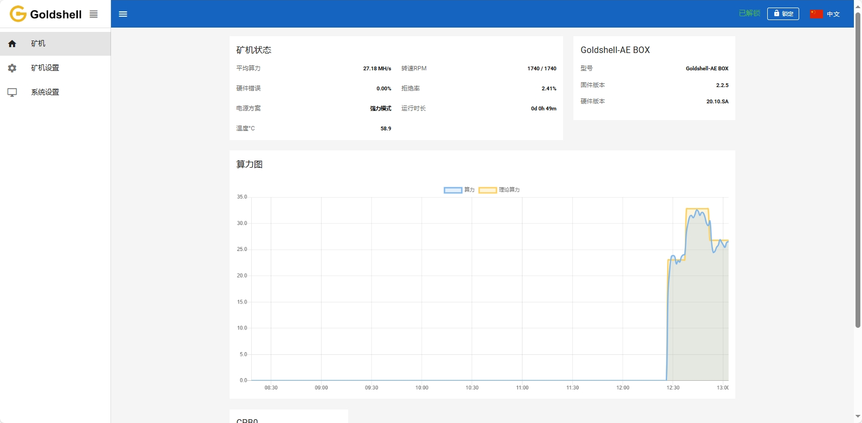Click monitor icon for 系统设置
Image resolution: width=862 pixels, height=423 pixels.
12,92
